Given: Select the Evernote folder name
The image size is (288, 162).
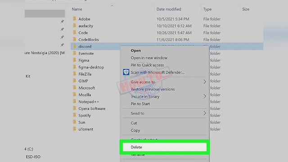Looking at the screenshot, I should (x=86, y=54).
